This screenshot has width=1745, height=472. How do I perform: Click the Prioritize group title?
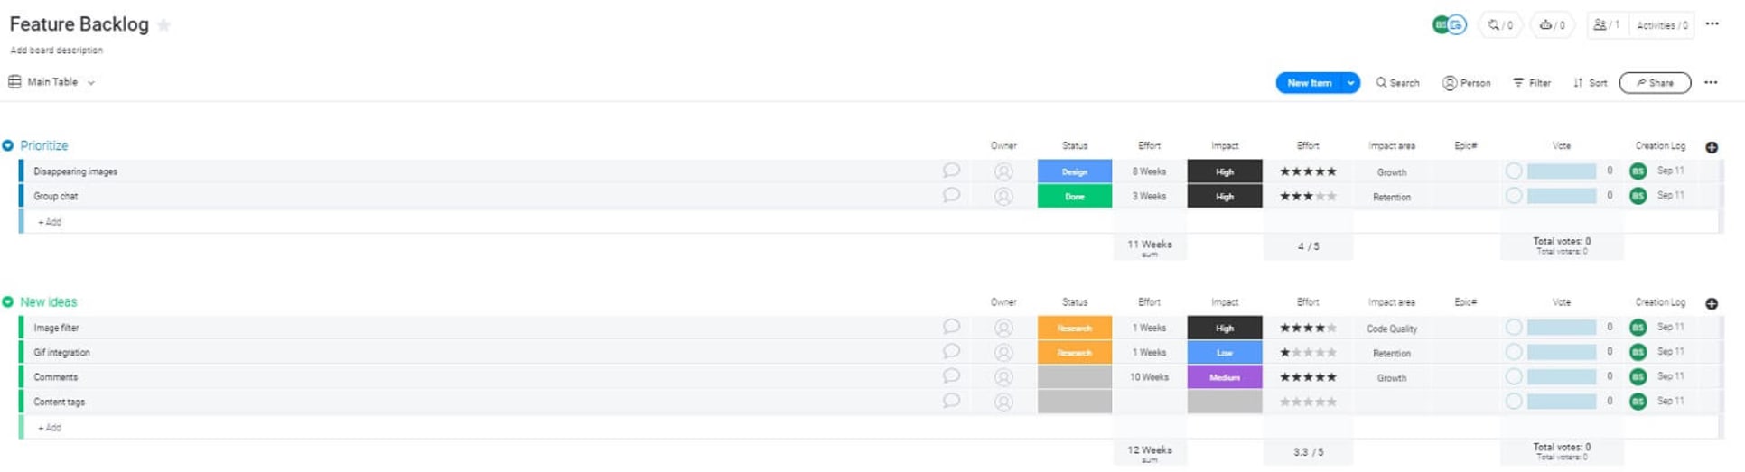pyautogui.click(x=44, y=145)
